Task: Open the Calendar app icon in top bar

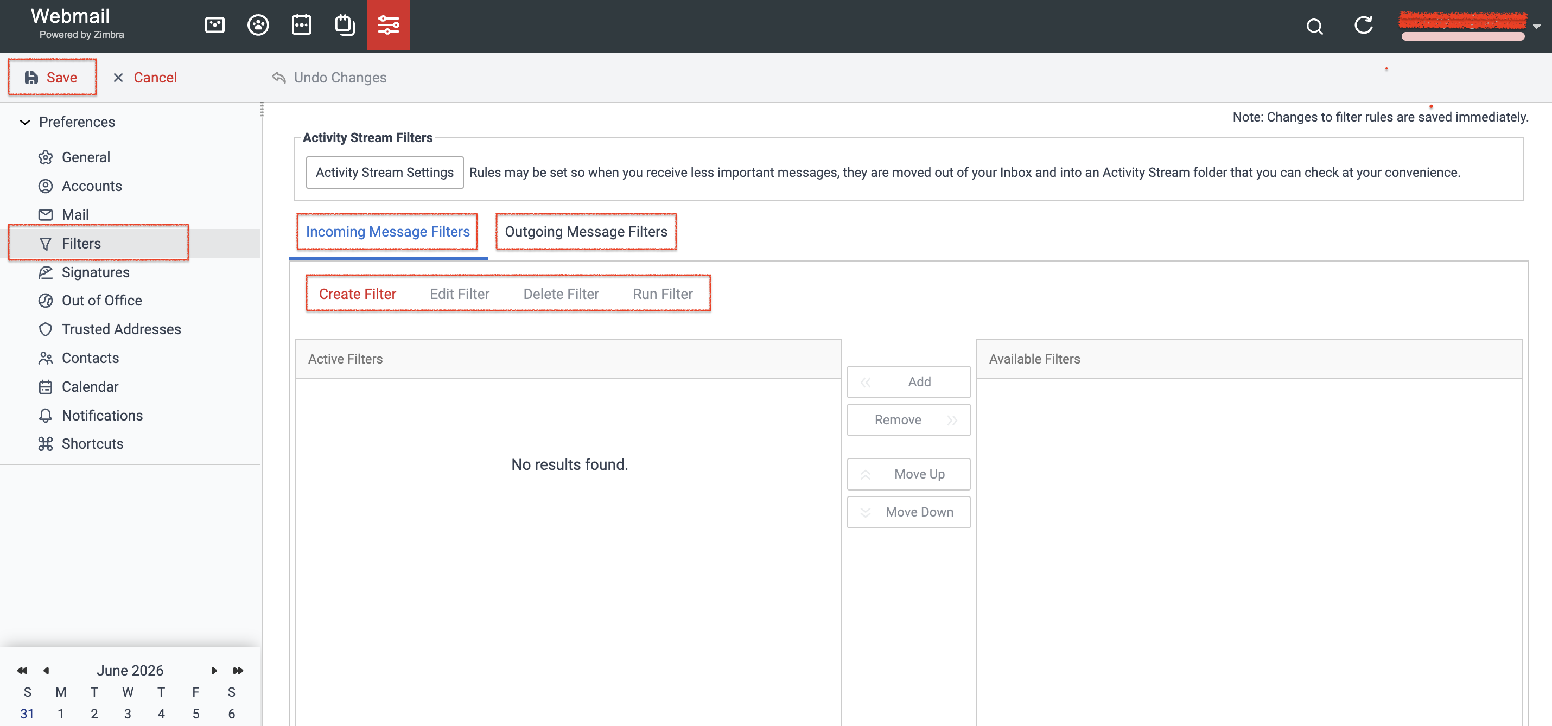Action: pyautogui.click(x=301, y=25)
